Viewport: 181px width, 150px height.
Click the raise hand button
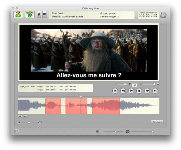point(39,14)
